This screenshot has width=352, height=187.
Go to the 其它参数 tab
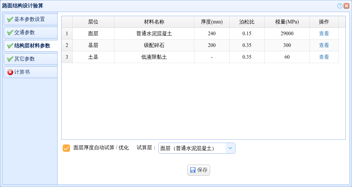pyautogui.click(x=30, y=59)
